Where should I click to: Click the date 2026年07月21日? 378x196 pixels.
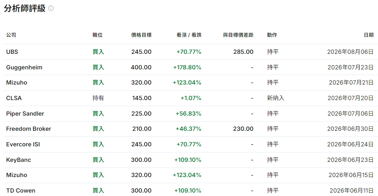click(x=351, y=83)
